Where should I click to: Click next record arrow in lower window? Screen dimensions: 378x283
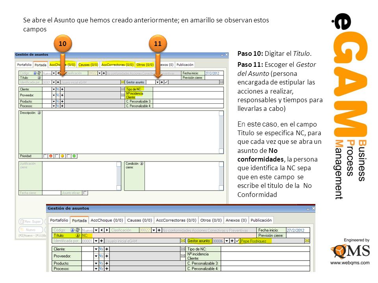(x=107, y=230)
